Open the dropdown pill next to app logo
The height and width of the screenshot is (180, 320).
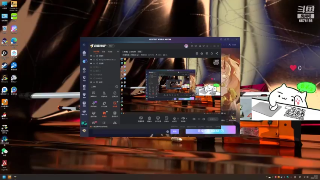[x=111, y=46]
